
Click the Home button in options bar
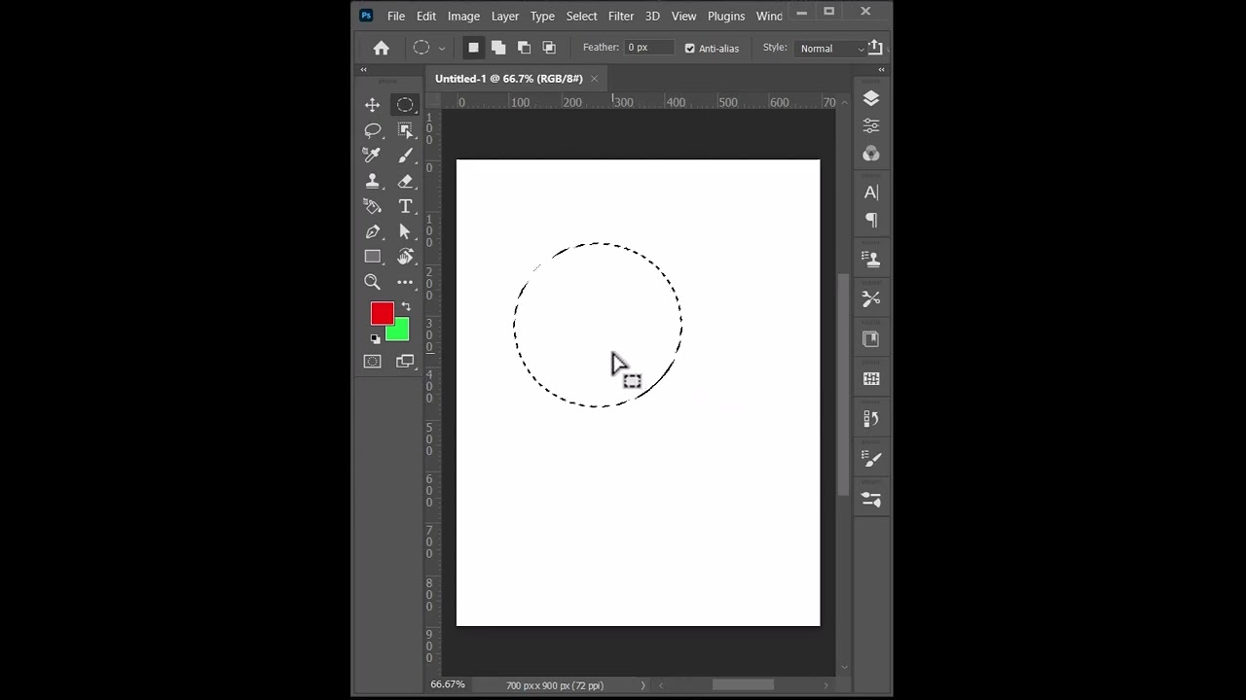pyautogui.click(x=382, y=48)
